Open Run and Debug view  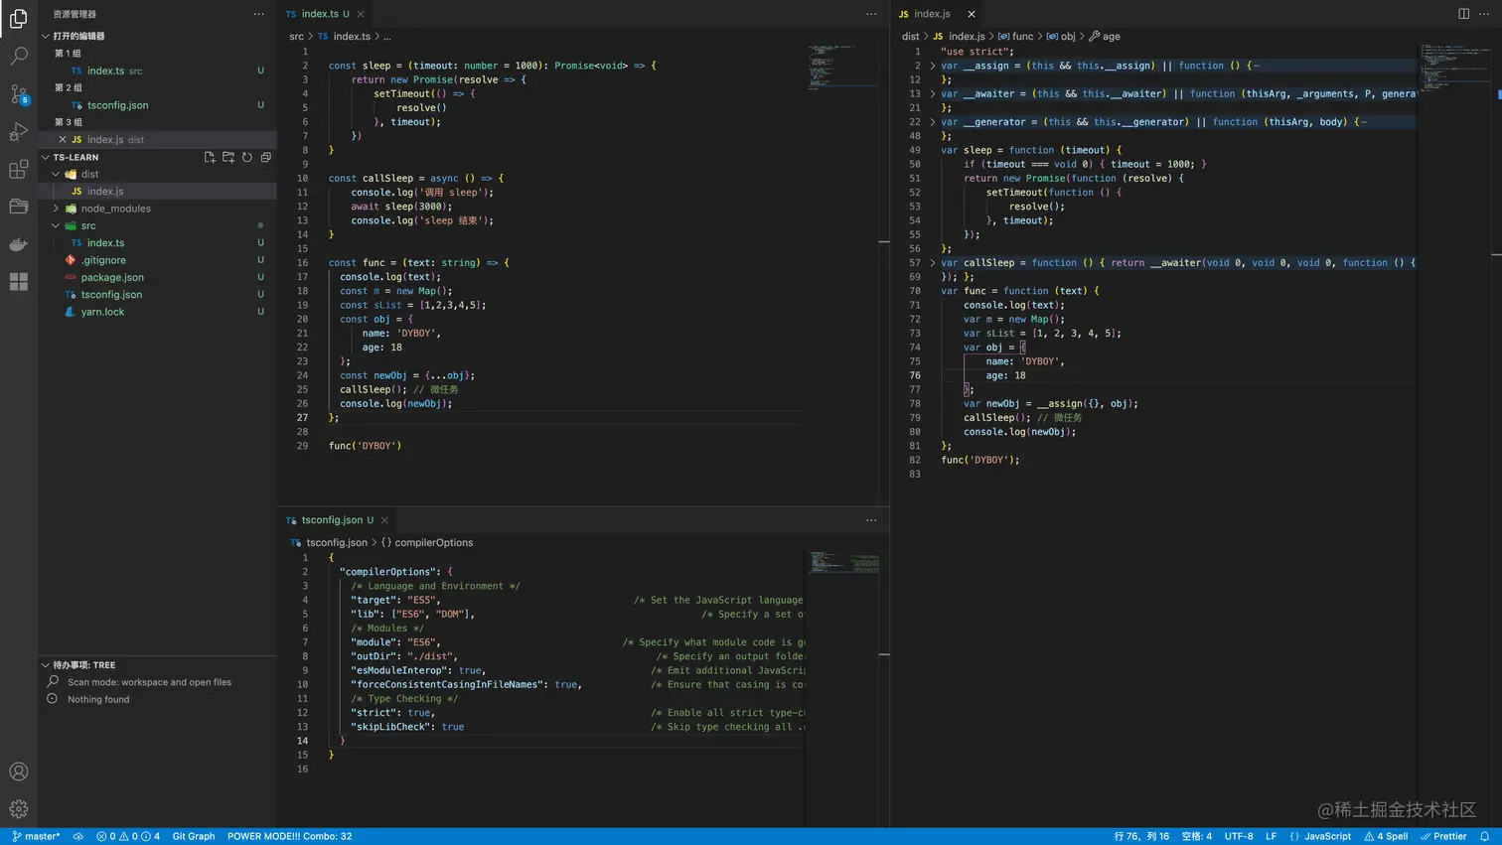point(18,132)
